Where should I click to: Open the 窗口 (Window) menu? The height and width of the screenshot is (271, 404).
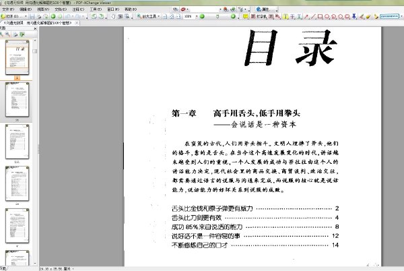pos(113,9)
